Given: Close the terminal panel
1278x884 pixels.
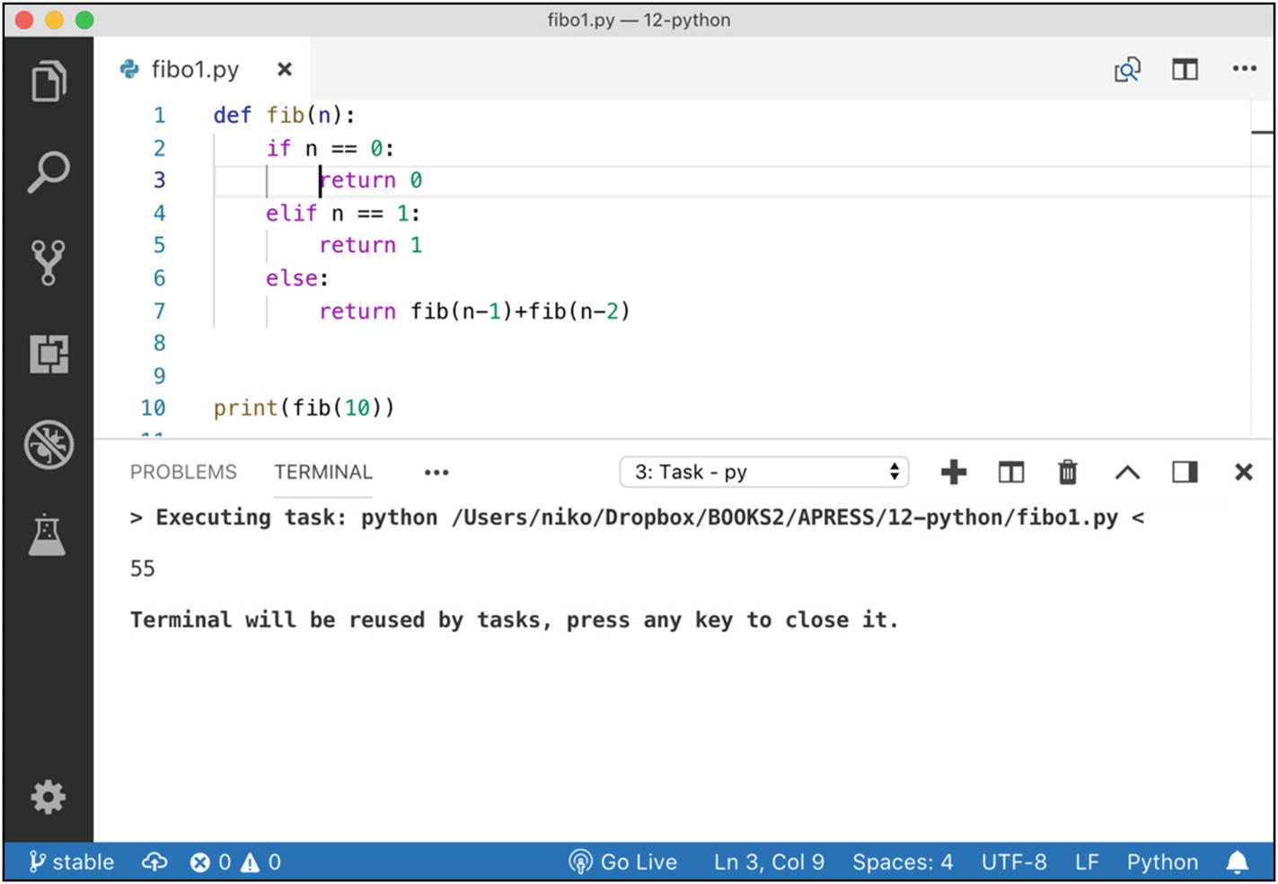Looking at the screenshot, I should 1244,472.
